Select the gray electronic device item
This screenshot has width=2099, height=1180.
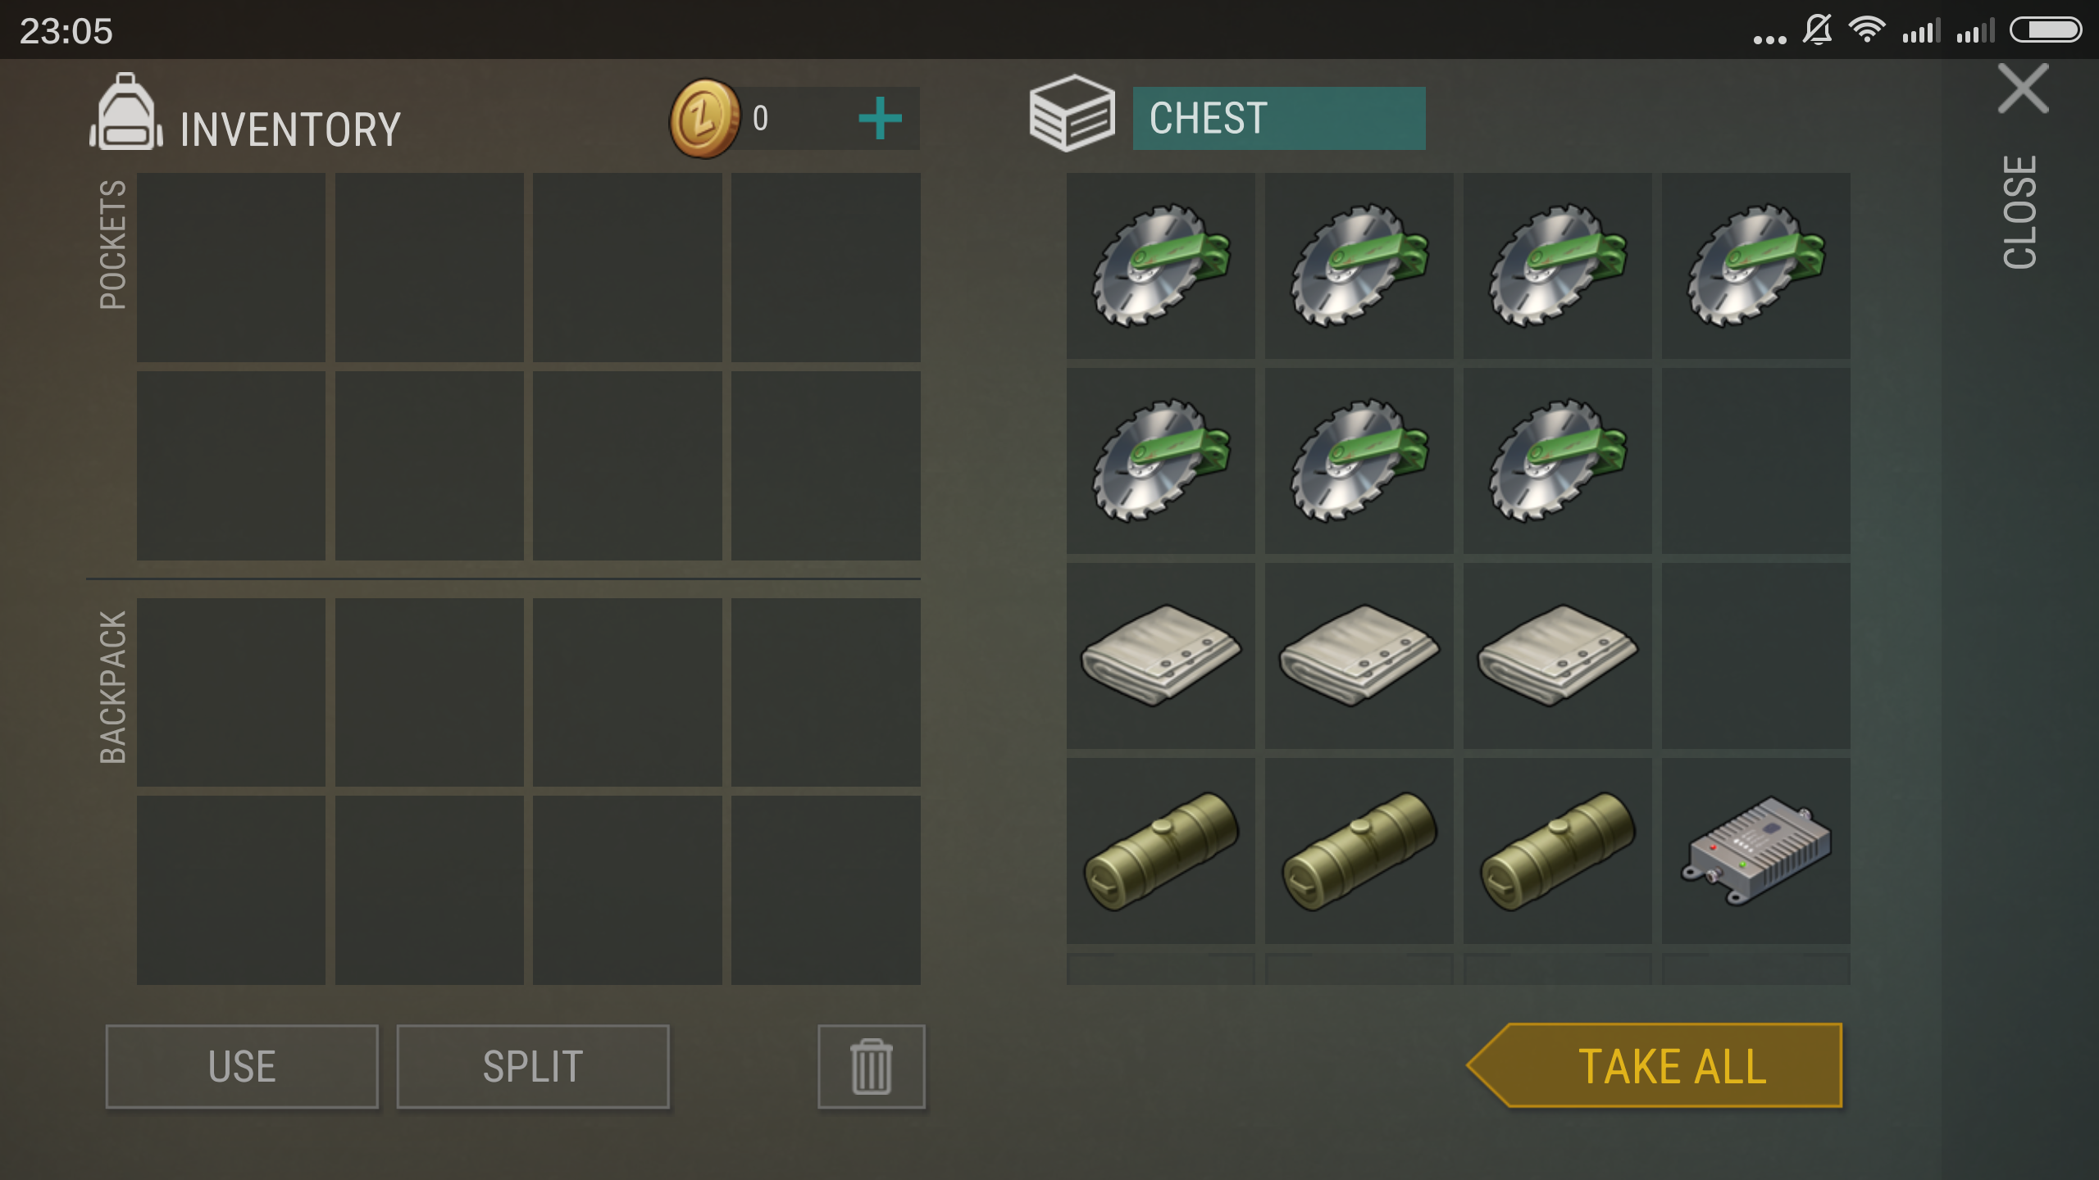click(x=1755, y=851)
